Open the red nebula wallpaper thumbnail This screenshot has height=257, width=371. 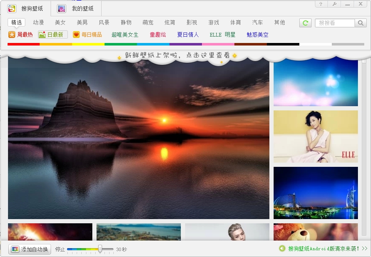(50, 232)
